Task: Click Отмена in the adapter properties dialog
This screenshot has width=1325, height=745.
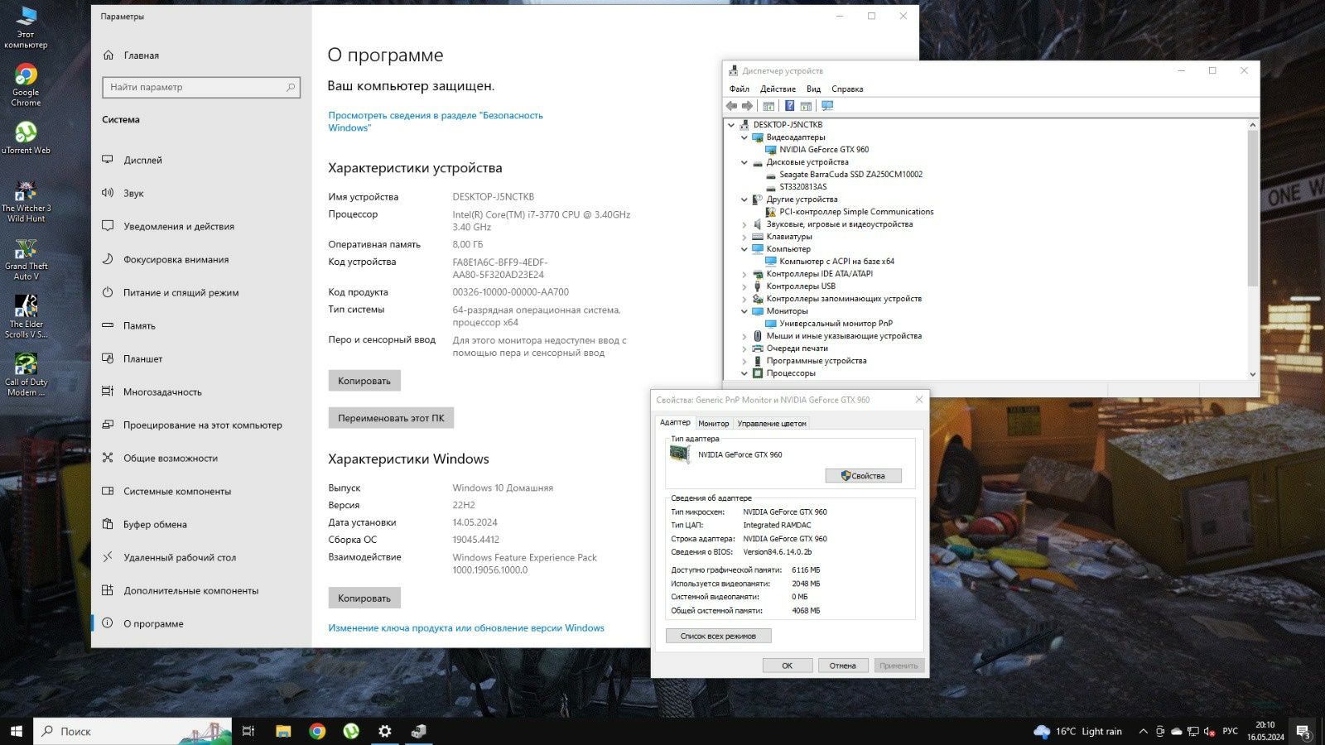Action: click(x=843, y=666)
